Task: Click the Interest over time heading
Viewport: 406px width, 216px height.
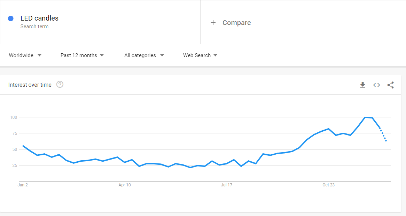Action: tap(30, 85)
